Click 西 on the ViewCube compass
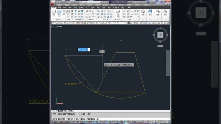This screenshot has height=124, width=221. (x=154, y=35)
